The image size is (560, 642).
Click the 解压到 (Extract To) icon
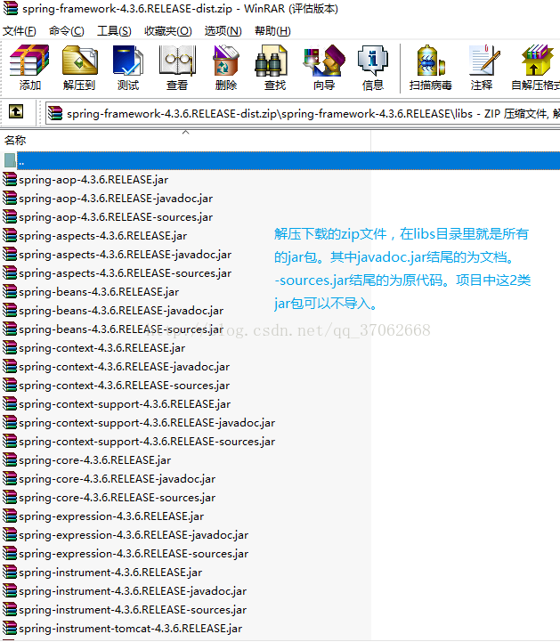point(79,61)
